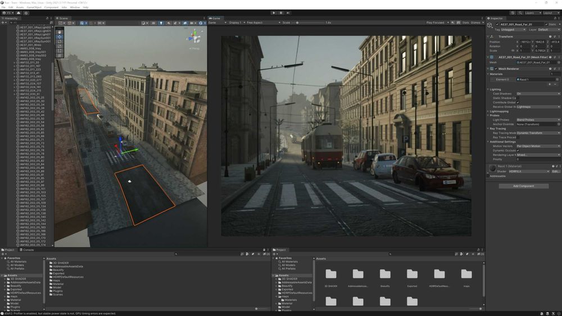
Task: Open the GameObject menu
Action: click(x=34, y=7)
